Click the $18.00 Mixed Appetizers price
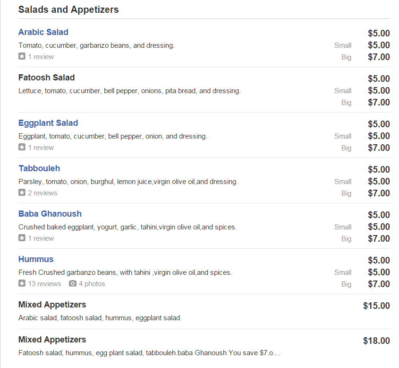 tap(376, 341)
